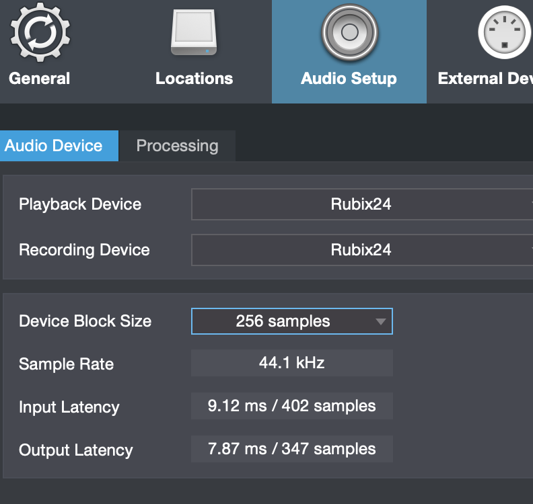This screenshot has width=533, height=504.
Task: Click the Playback Device label
Action: click(80, 205)
